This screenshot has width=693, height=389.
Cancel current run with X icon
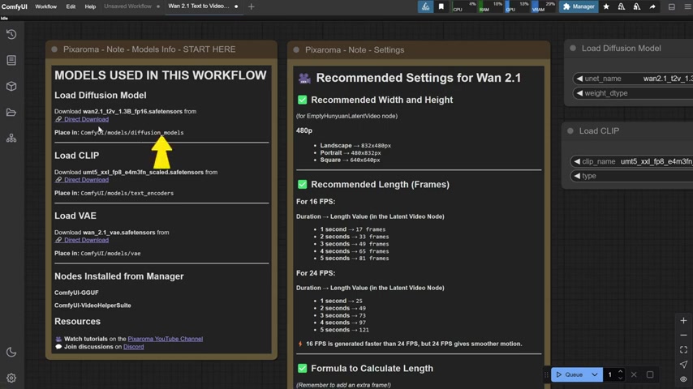[x=634, y=374]
